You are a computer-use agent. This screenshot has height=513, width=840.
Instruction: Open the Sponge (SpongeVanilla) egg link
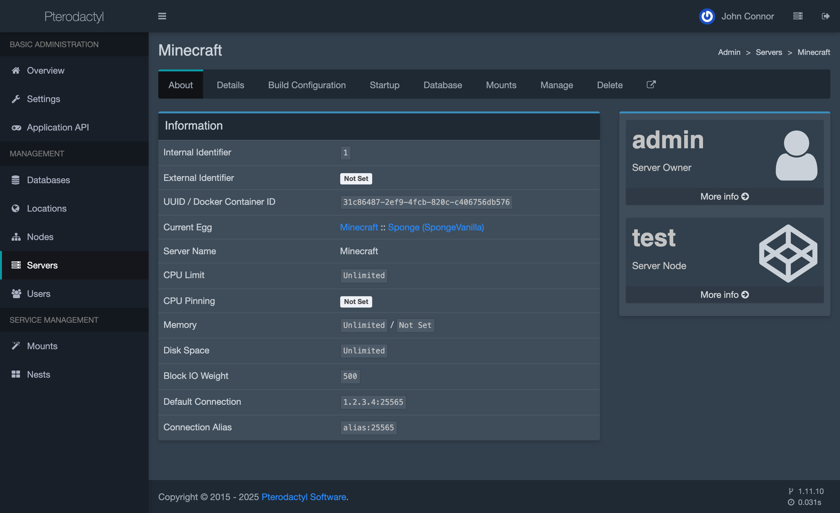436,227
